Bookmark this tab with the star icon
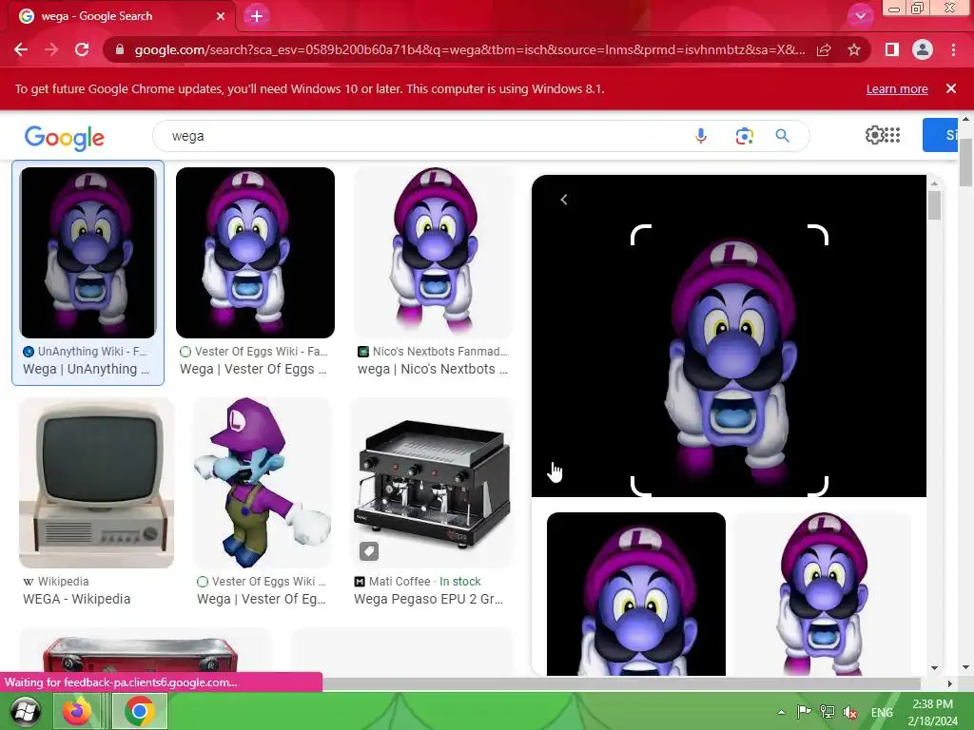Viewport: 974px width, 730px height. pos(854,49)
